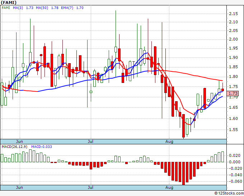244x196 pixels.
Task: Click the last green MACD histogram bar
Action: click(x=223, y=157)
